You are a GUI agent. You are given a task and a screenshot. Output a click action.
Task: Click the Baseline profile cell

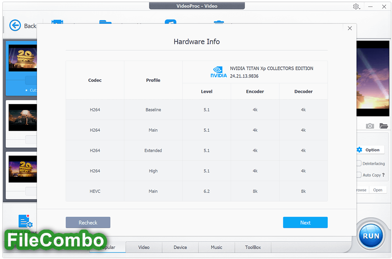pos(153,110)
